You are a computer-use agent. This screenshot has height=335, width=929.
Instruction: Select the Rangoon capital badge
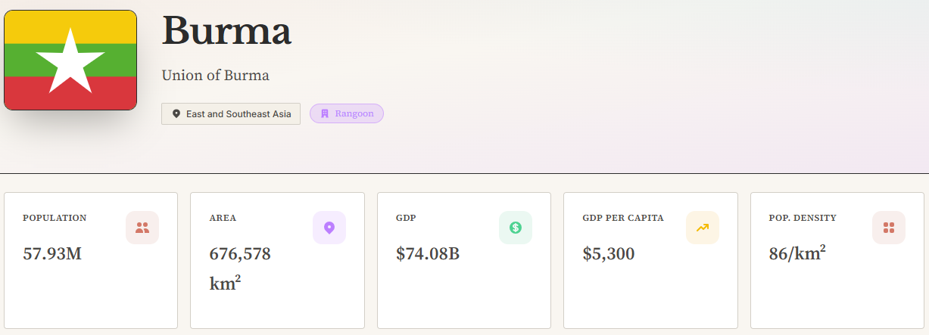[347, 113]
